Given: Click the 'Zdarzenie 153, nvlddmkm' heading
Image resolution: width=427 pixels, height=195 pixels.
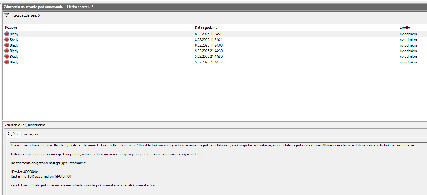Looking at the screenshot, I should click(x=25, y=125).
